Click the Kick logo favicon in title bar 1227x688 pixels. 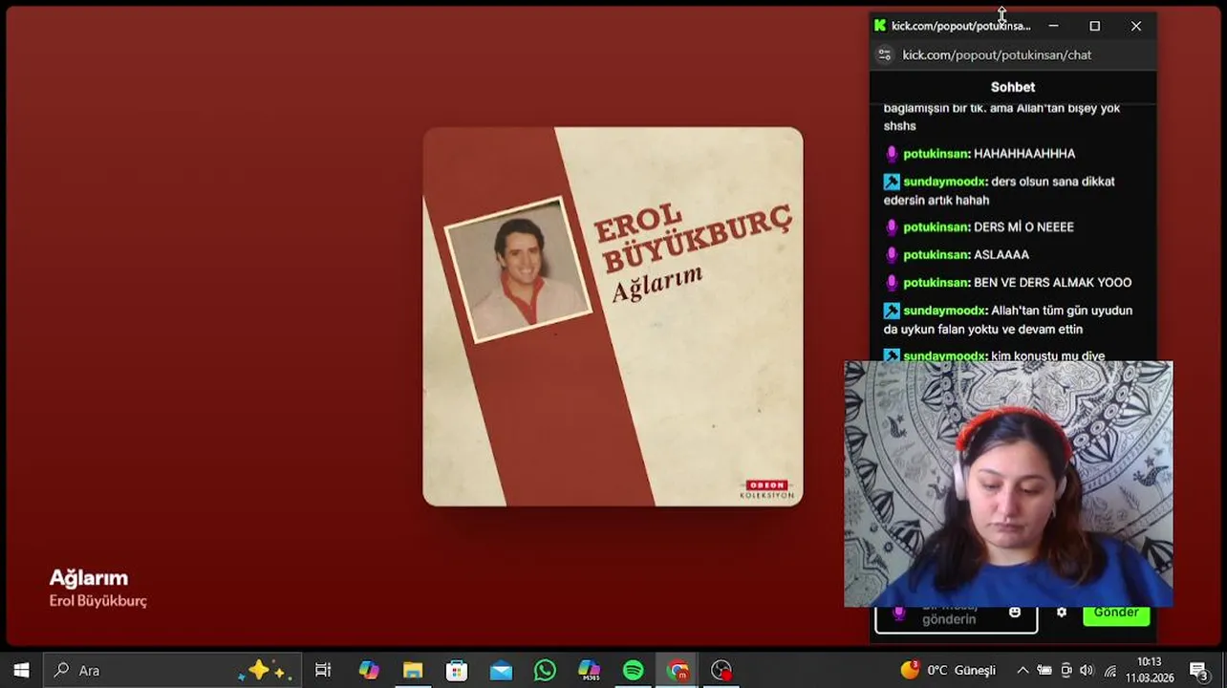click(880, 26)
